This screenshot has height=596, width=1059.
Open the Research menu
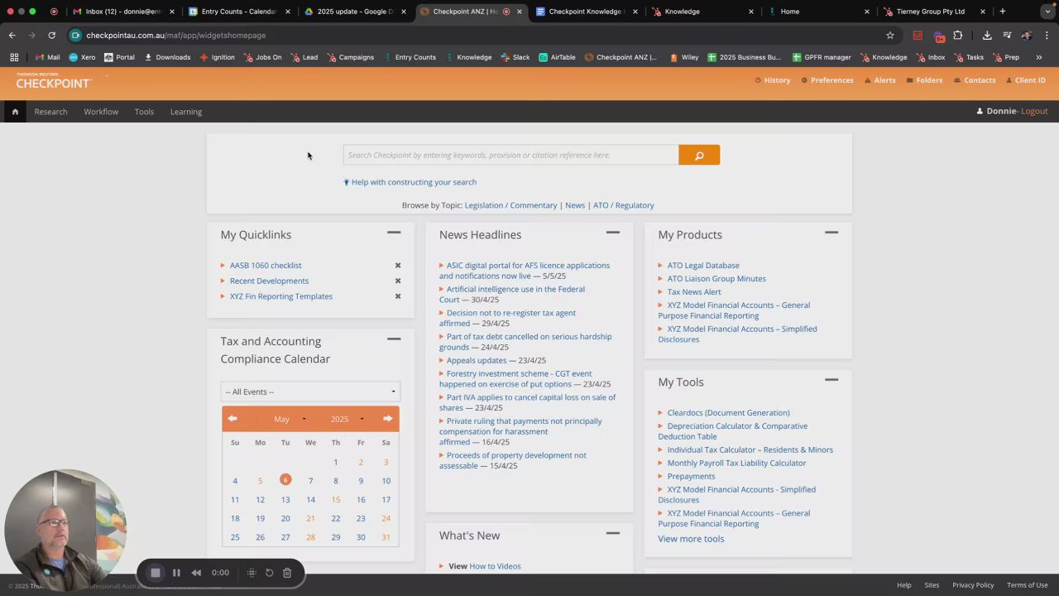click(x=50, y=112)
